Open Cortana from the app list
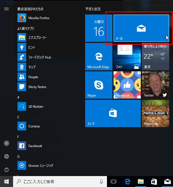This screenshot has width=173, height=187. coord(29,126)
